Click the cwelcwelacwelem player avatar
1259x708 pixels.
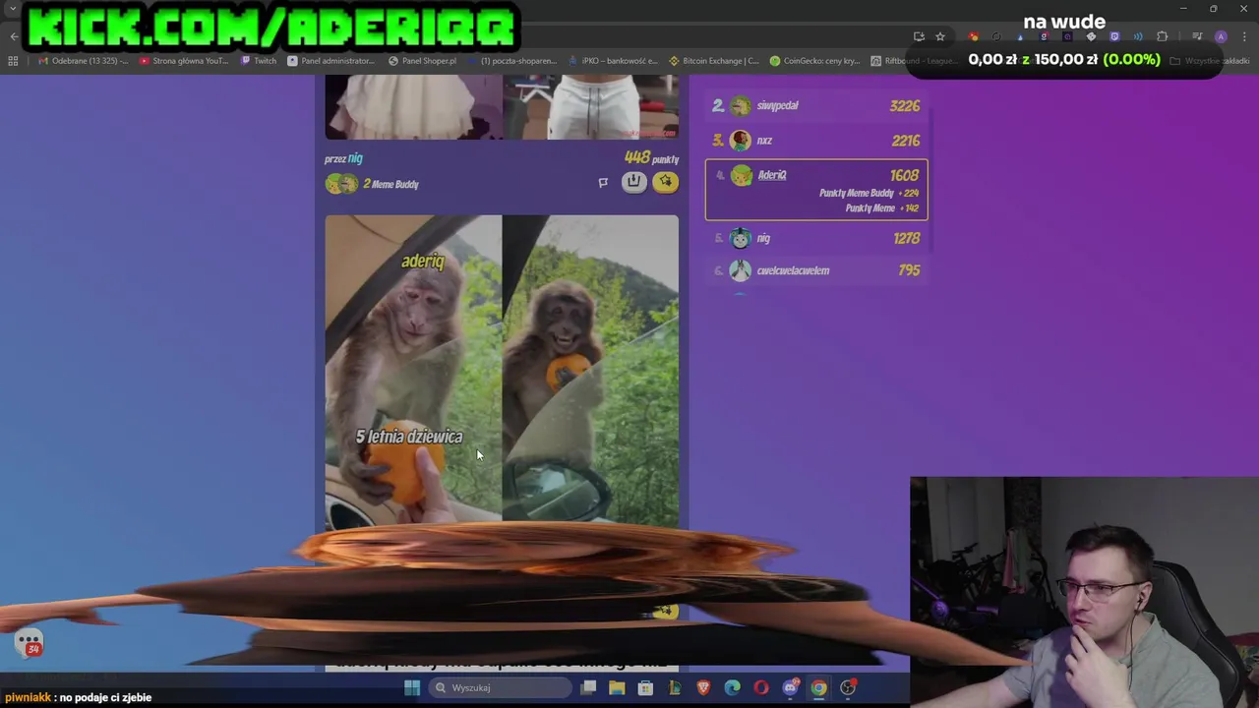click(x=741, y=270)
